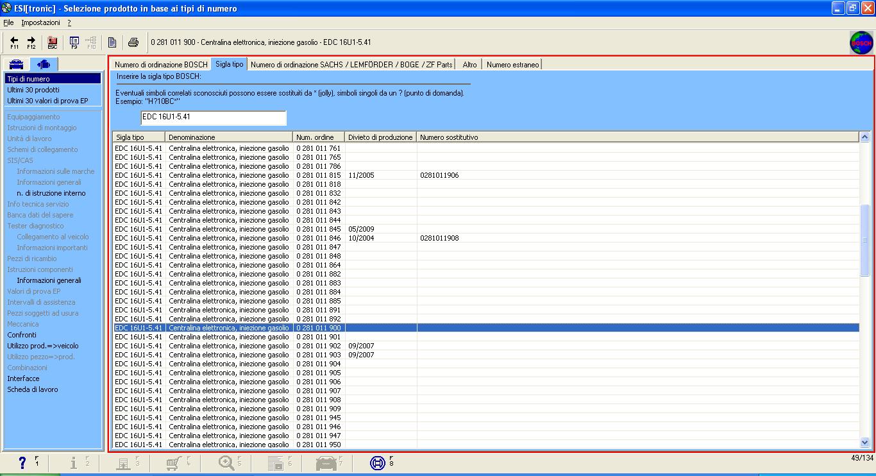This screenshot has height=476, width=876.
Task: Click the F7 car icon
Action: coord(326,463)
